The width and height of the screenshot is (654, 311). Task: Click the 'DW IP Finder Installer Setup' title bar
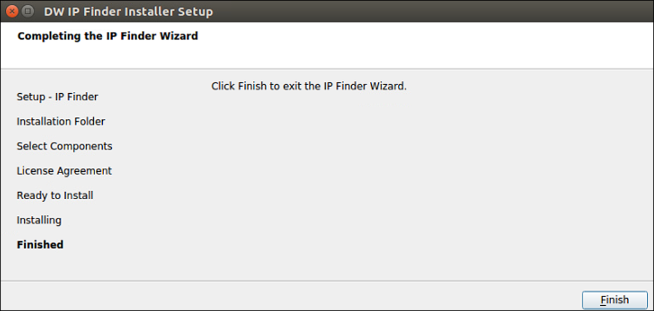click(128, 11)
